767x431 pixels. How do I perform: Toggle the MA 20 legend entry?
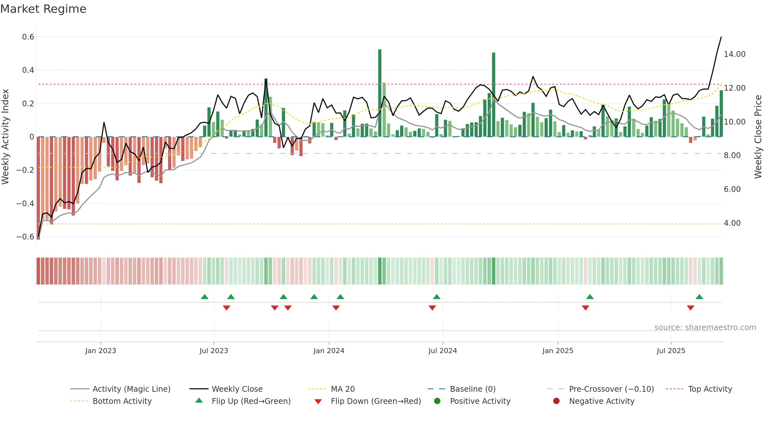[x=331, y=389]
